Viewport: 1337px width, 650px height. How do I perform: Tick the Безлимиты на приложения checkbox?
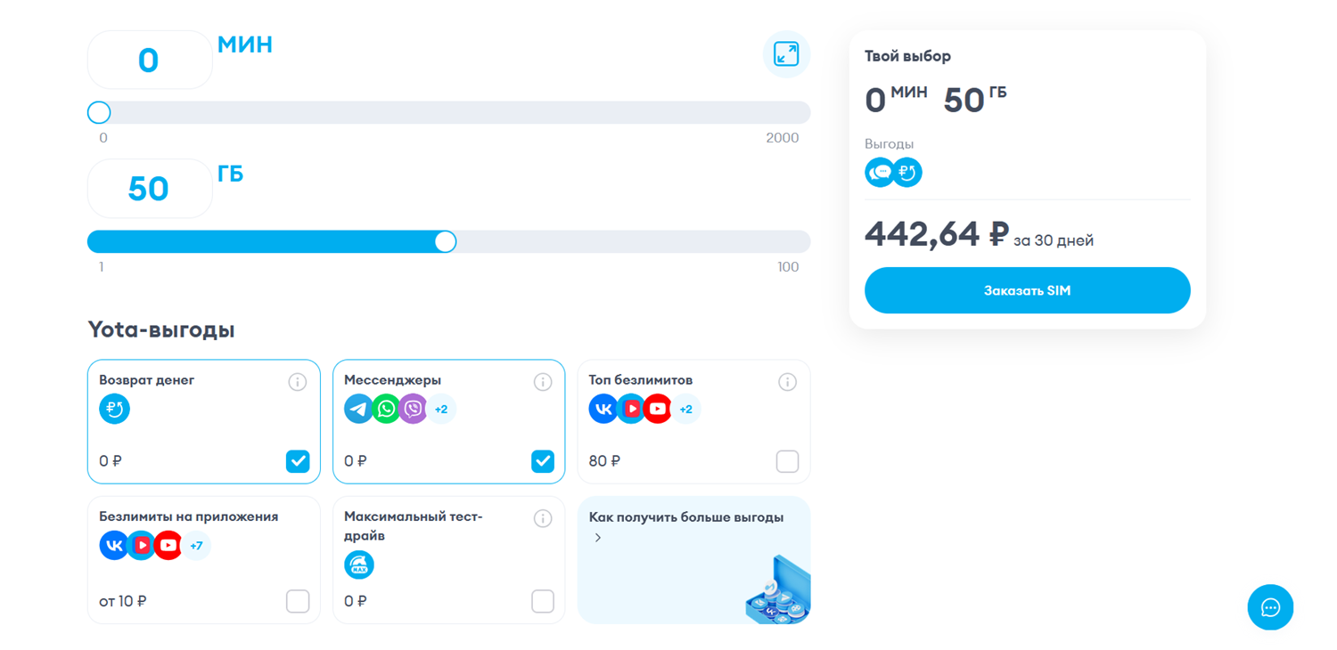tap(298, 601)
